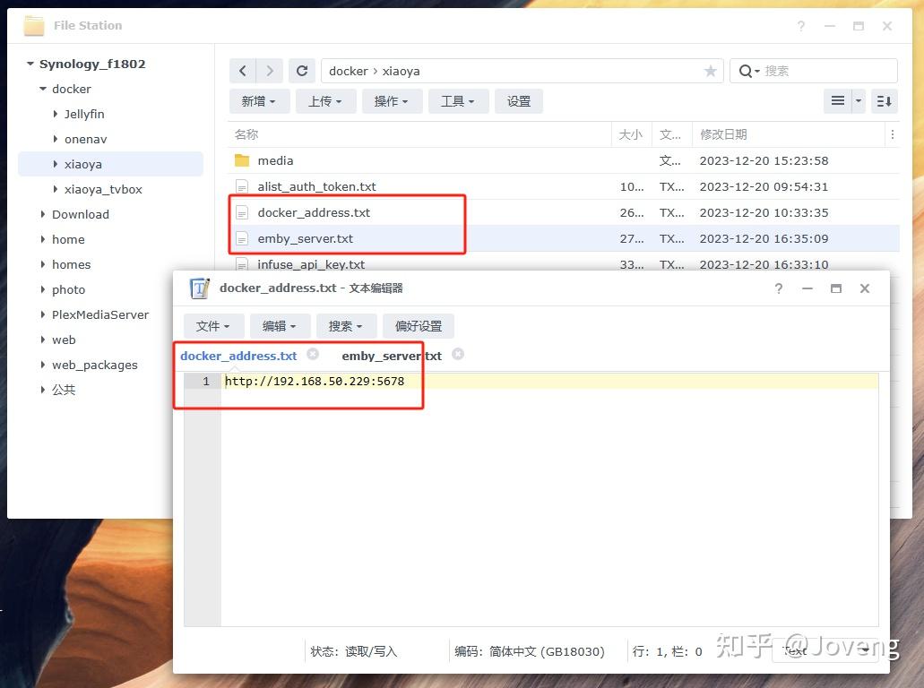This screenshot has height=688, width=924.
Task: Collapse the docker folder tree node
Action: click(x=43, y=89)
